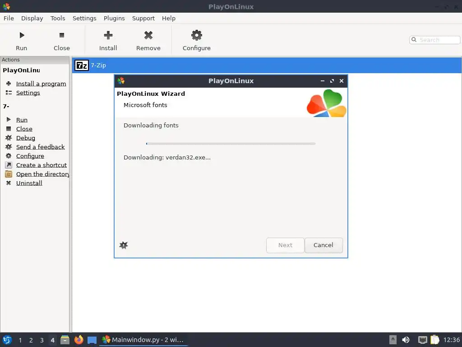Viewport: 462px width, 347px height.
Task: Click the Actions panel header
Action: click(35, 60)
